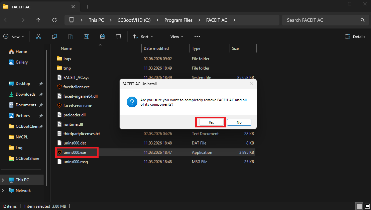The width and height of the screenshot is (371, 210).
Task: Toggle the Details pane button
Action: [355, 37]
